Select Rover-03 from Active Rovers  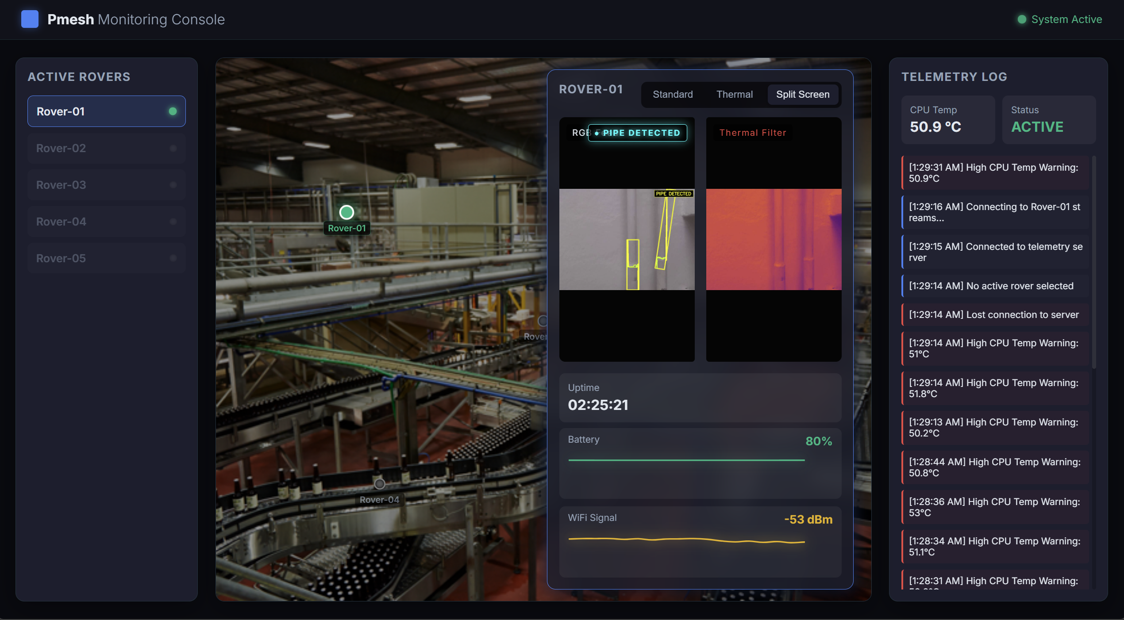coord(106,184)
